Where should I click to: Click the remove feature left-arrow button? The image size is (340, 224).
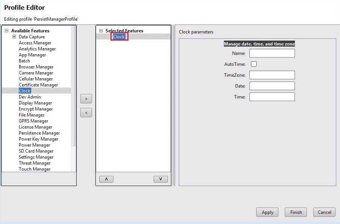[x=86, y=112]
